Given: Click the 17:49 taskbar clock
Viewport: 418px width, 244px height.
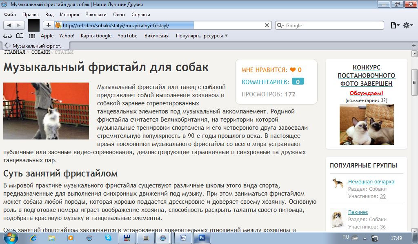Looking at the screenshot, I should click(396, 238).
